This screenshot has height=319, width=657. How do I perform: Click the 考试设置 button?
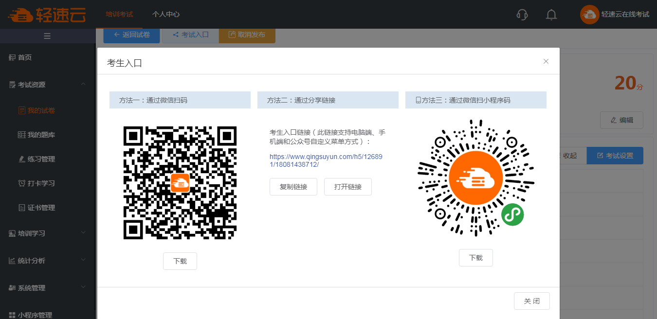615,156
